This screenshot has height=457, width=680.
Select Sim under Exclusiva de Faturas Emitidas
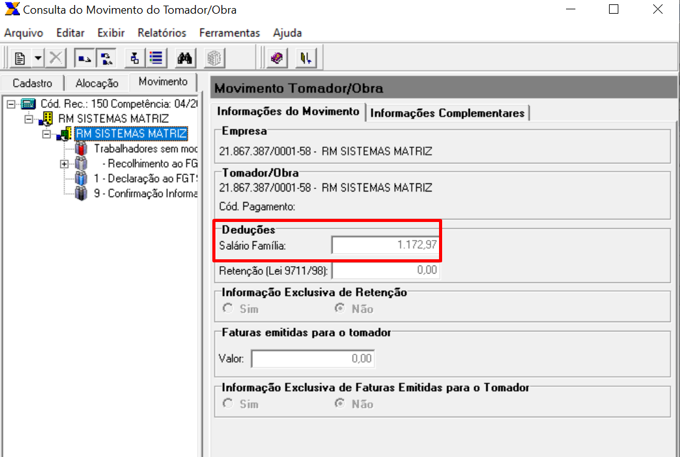pos(228,404)
